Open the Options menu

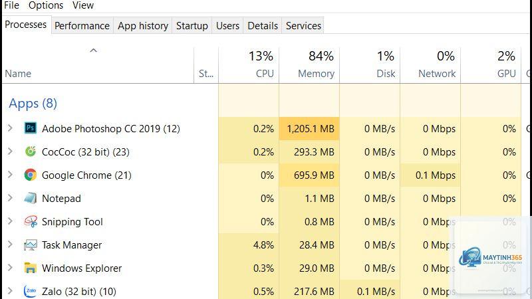pyautogui.click(x=46, y=5)
